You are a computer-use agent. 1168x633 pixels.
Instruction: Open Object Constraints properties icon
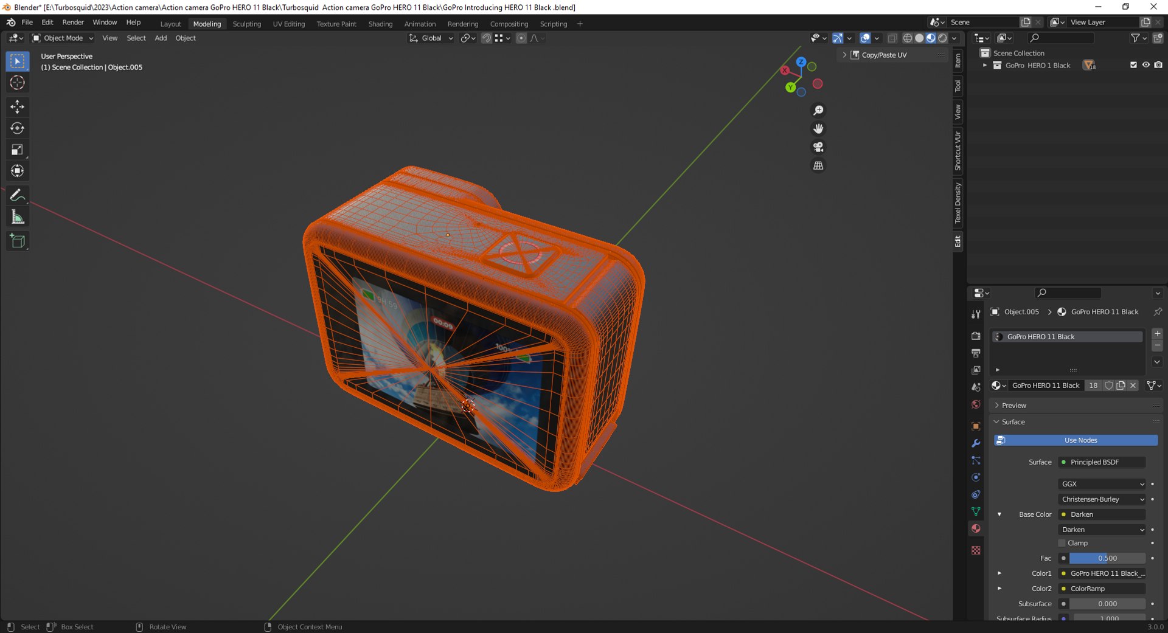pos(976,494)
